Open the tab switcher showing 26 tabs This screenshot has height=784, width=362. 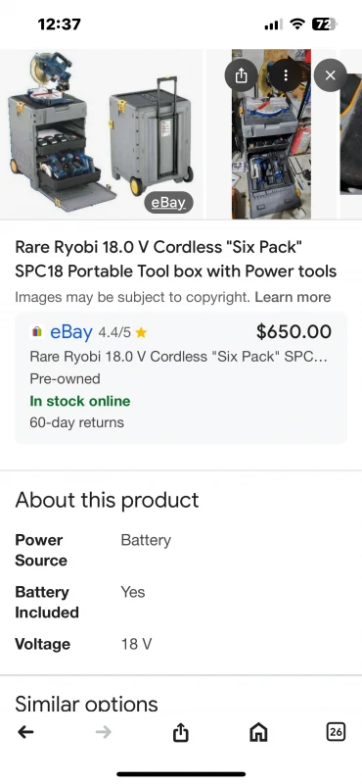[336, 732]
